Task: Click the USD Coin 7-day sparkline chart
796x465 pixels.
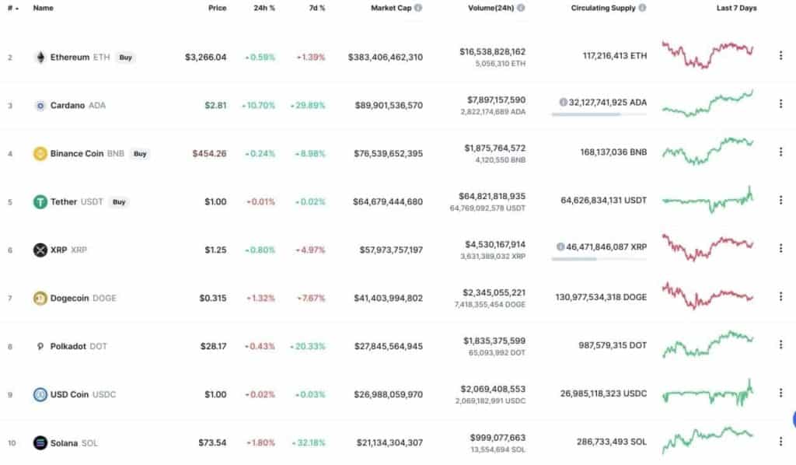Action: (708, 393)
